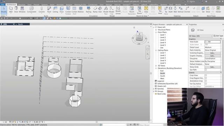Click the ViewCube in the 3D view
The width and height of the screenshot is (224, 126).
click(x=139, y=36)
